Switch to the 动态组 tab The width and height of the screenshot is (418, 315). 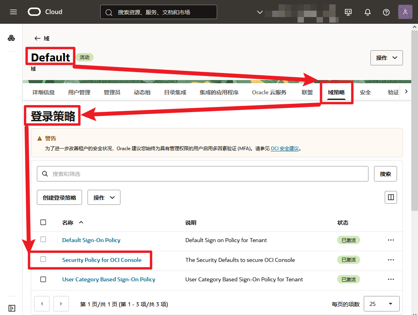pyautogui.click(x=142, y=92)
